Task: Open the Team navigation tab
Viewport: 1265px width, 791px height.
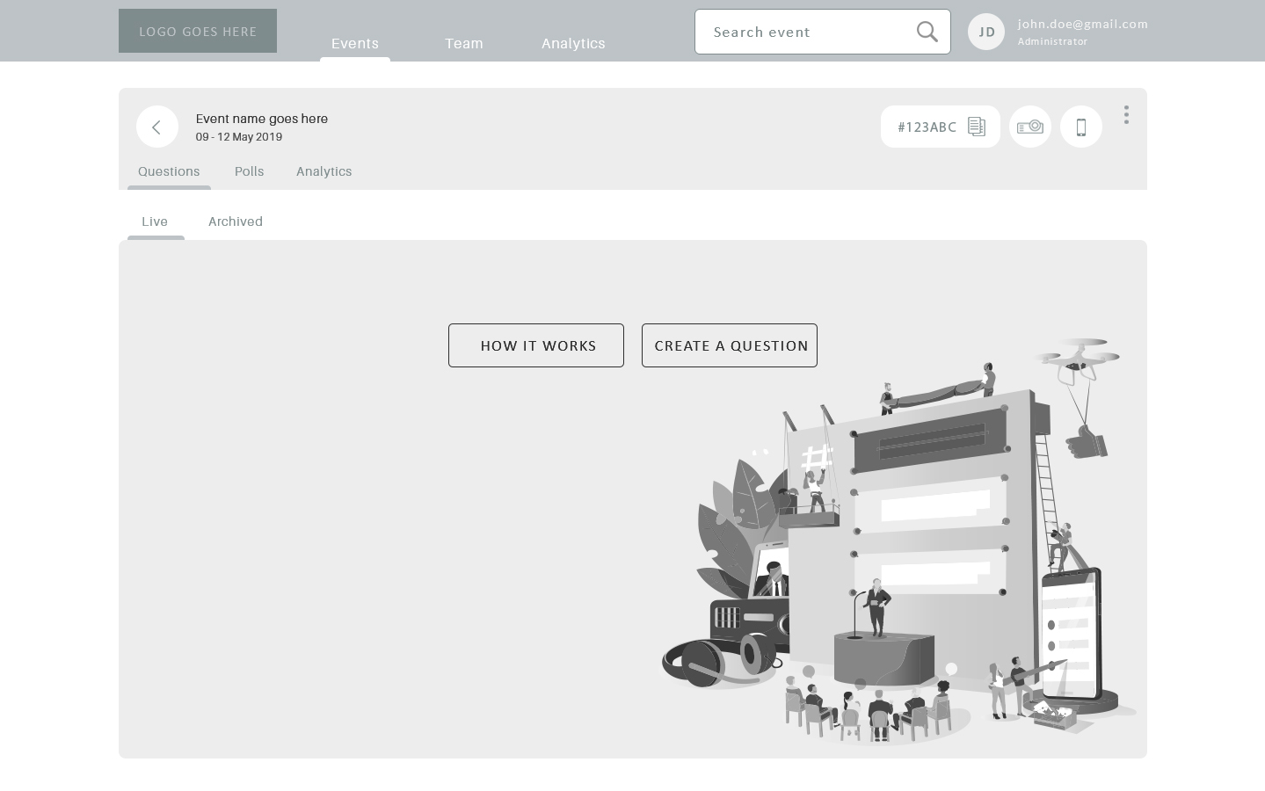Action: click(463, 43)
